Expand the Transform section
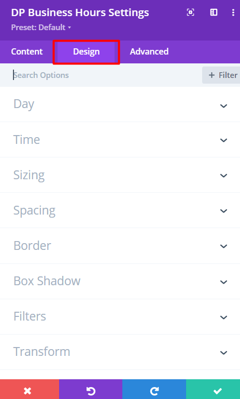The height and width of the screenshot is (399, 240). pos(120,352)
